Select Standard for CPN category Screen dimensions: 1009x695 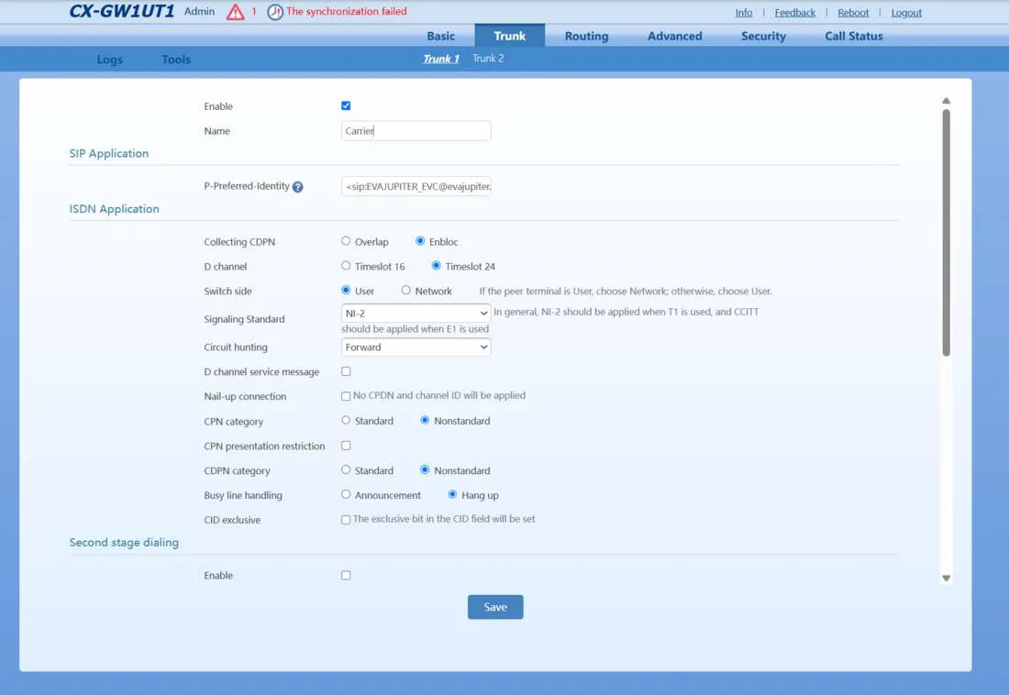346,420
